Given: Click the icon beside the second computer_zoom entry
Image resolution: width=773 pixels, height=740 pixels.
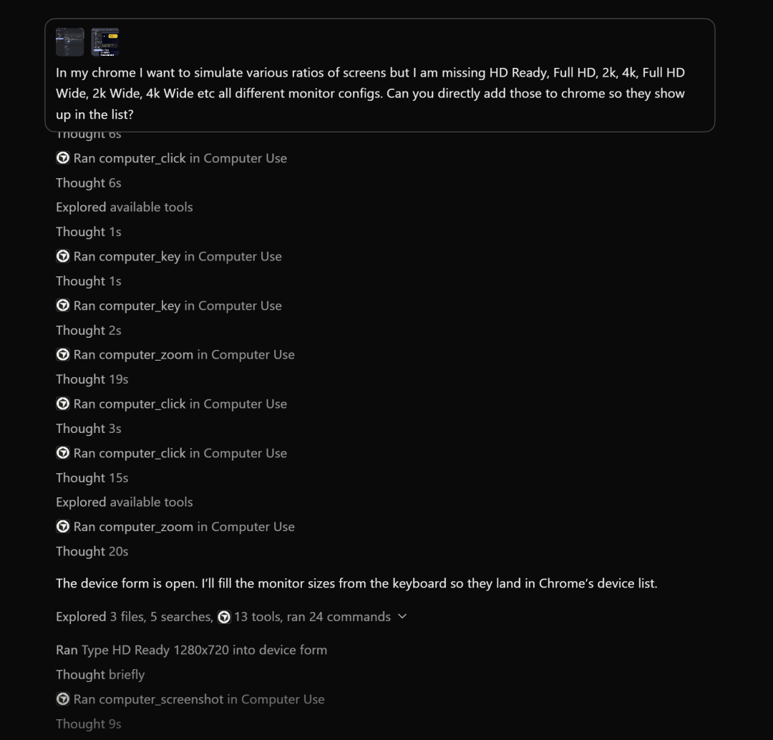Looking at the screenshot, I should pyautogui.click(x=62, y=526).
